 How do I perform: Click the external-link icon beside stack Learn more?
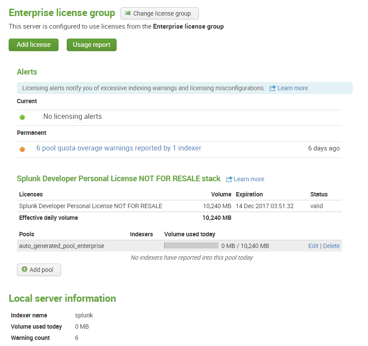tap(230, 179)
